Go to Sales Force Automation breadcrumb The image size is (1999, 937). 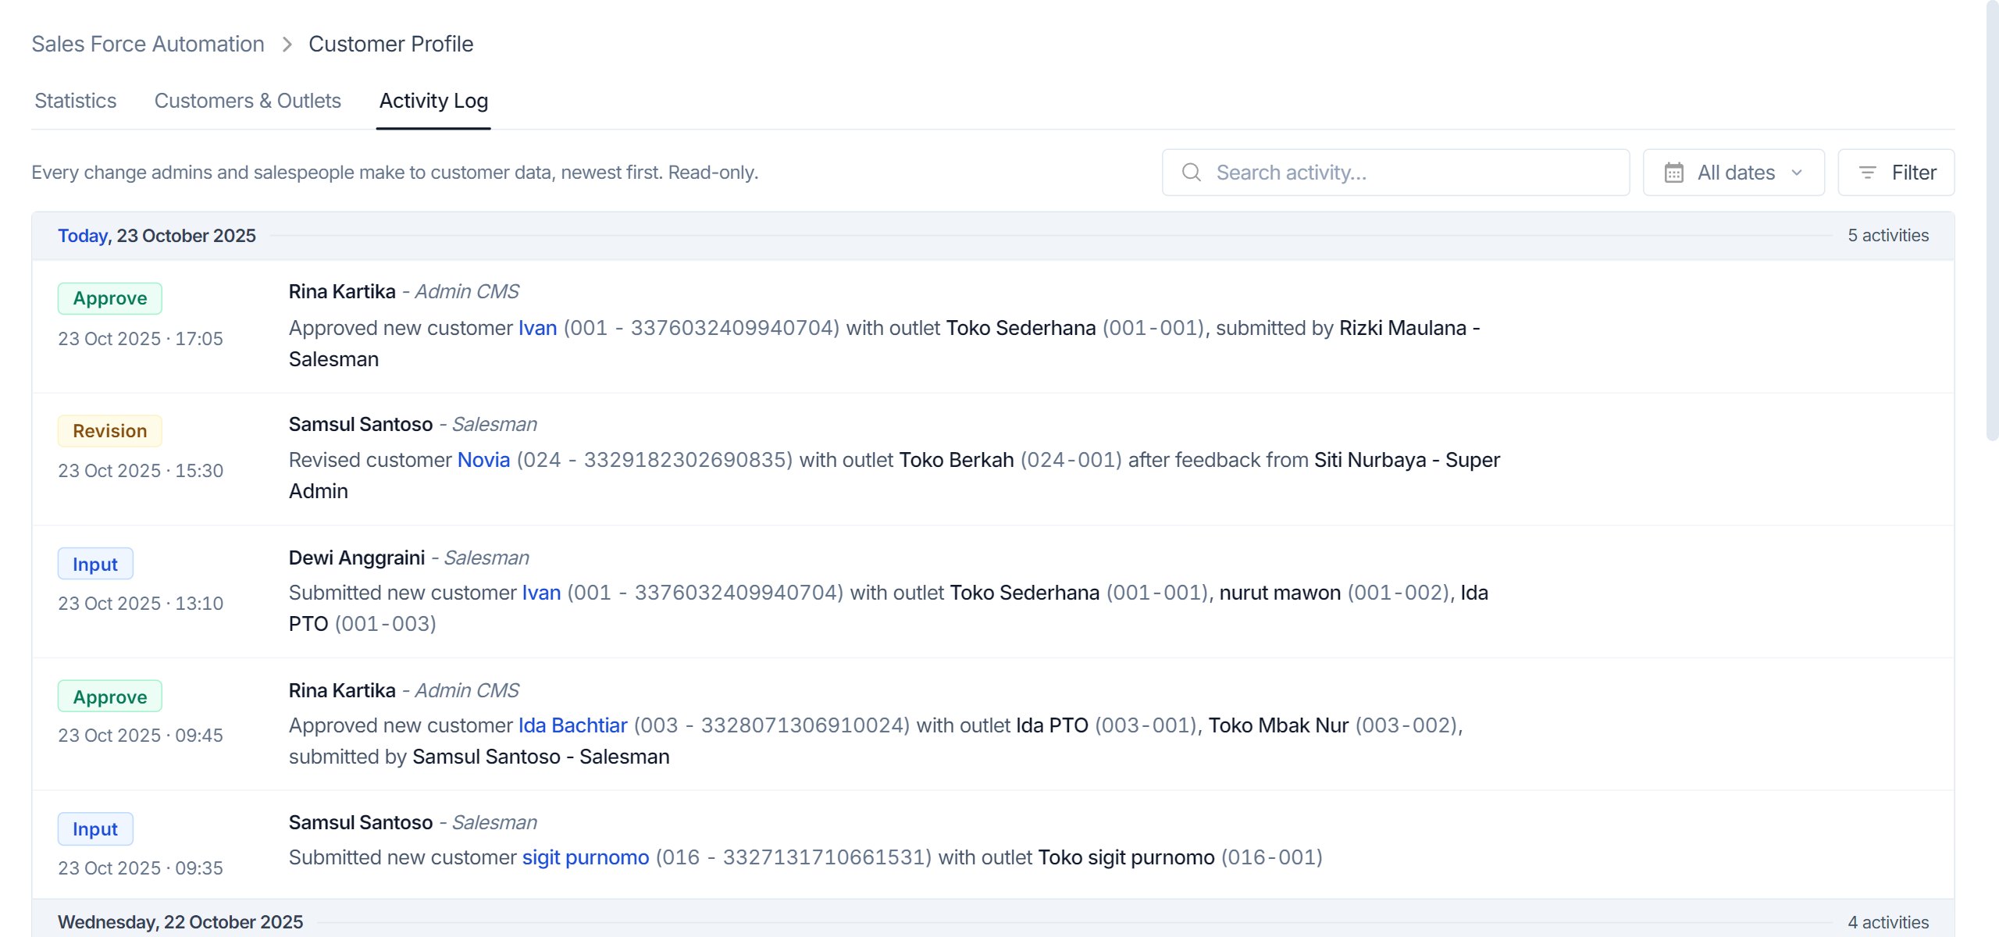coord(148,44)
